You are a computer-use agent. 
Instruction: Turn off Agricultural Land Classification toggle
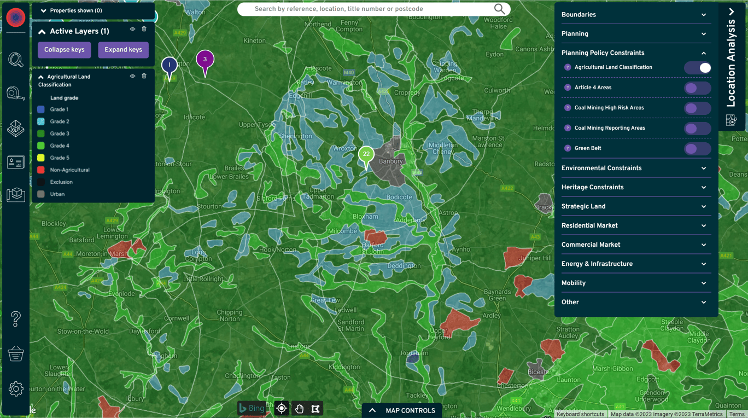click(x=698, y=68)
